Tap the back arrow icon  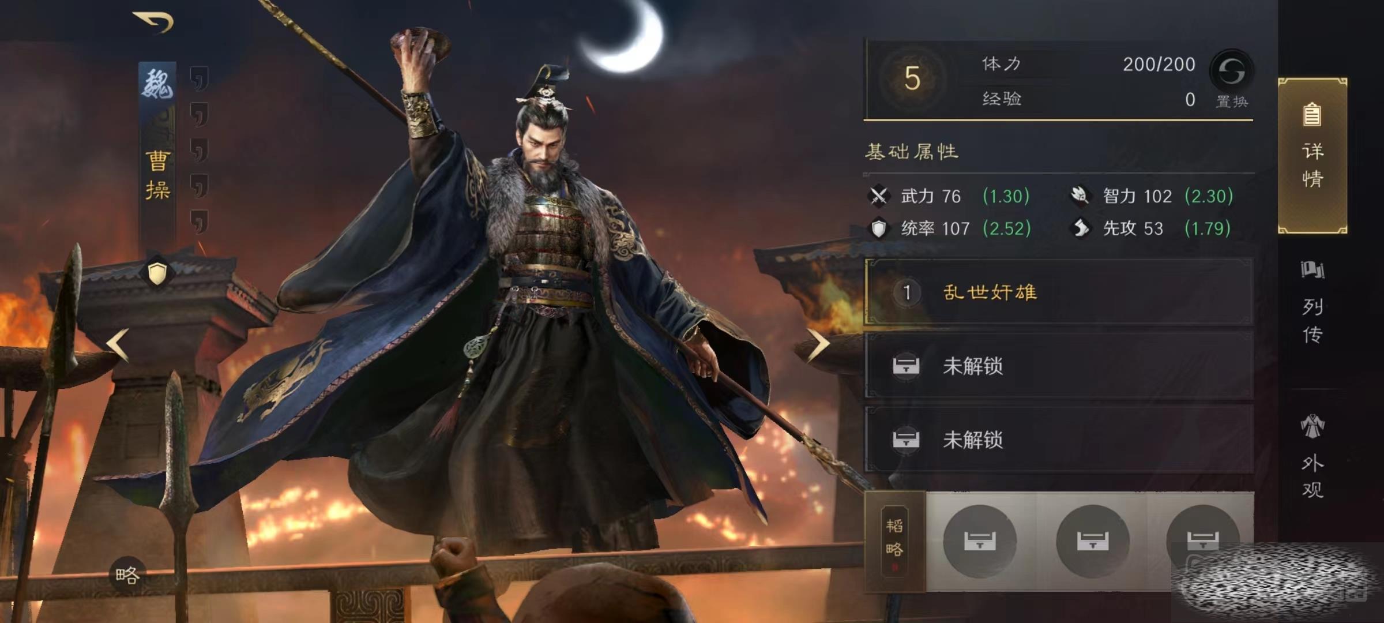click(x=153, y=22)
